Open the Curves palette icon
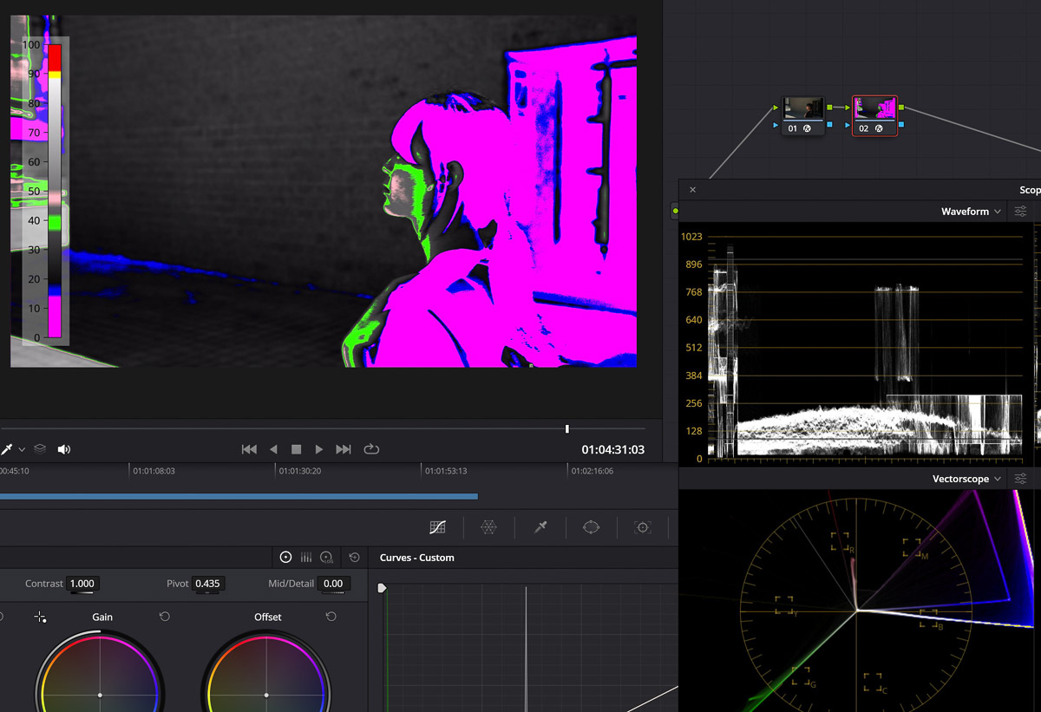 438,527
